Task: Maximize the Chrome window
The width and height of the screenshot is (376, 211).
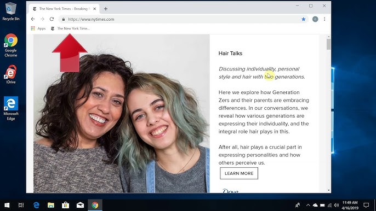Action: click(x=311, y=6)
